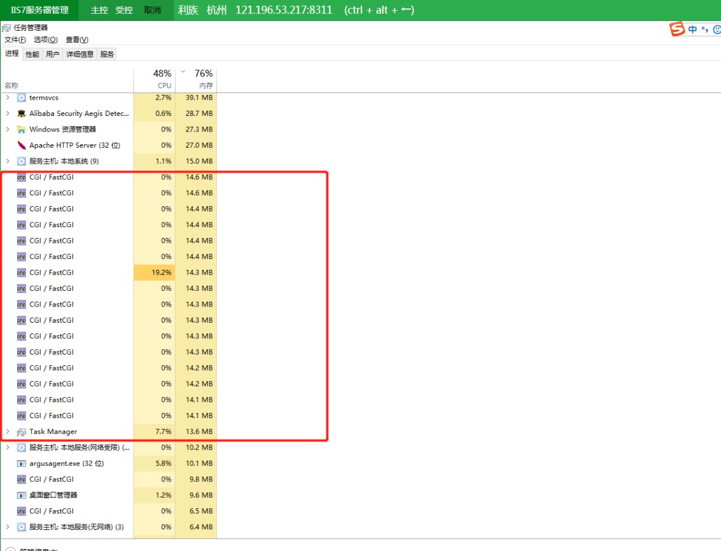The width and height of the screenshot is (721, 551).
Task: Expand 服务主机: 本地服务(无网络) (3) group
Action: click(8, 527)
